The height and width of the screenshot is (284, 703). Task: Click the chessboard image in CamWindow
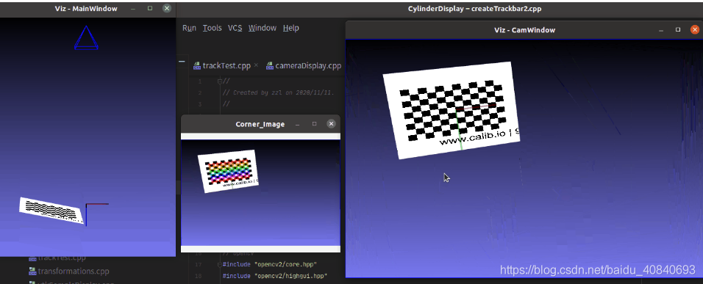[x=451, y=110]
